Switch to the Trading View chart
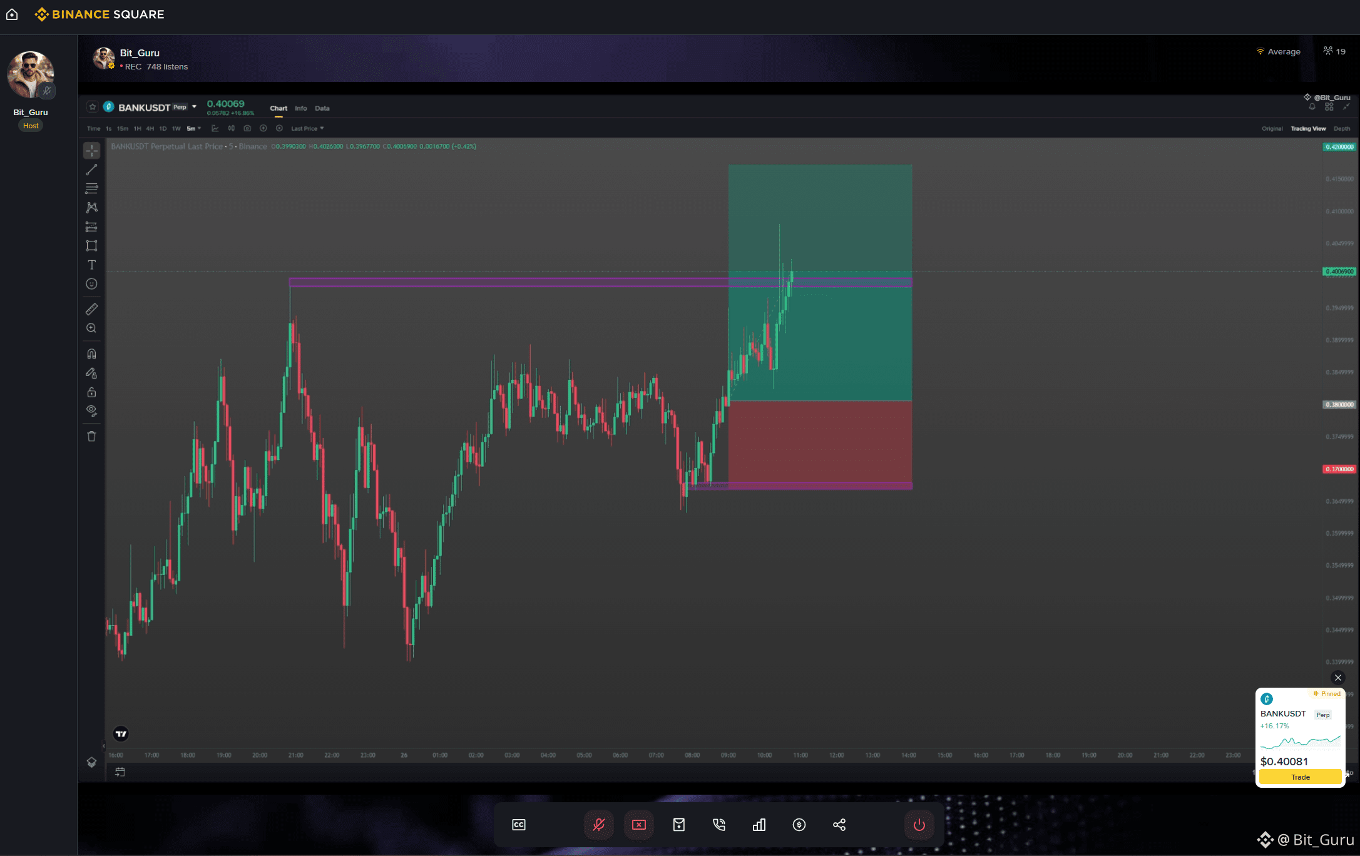The image size is (1360, 856). (1308, 129)
